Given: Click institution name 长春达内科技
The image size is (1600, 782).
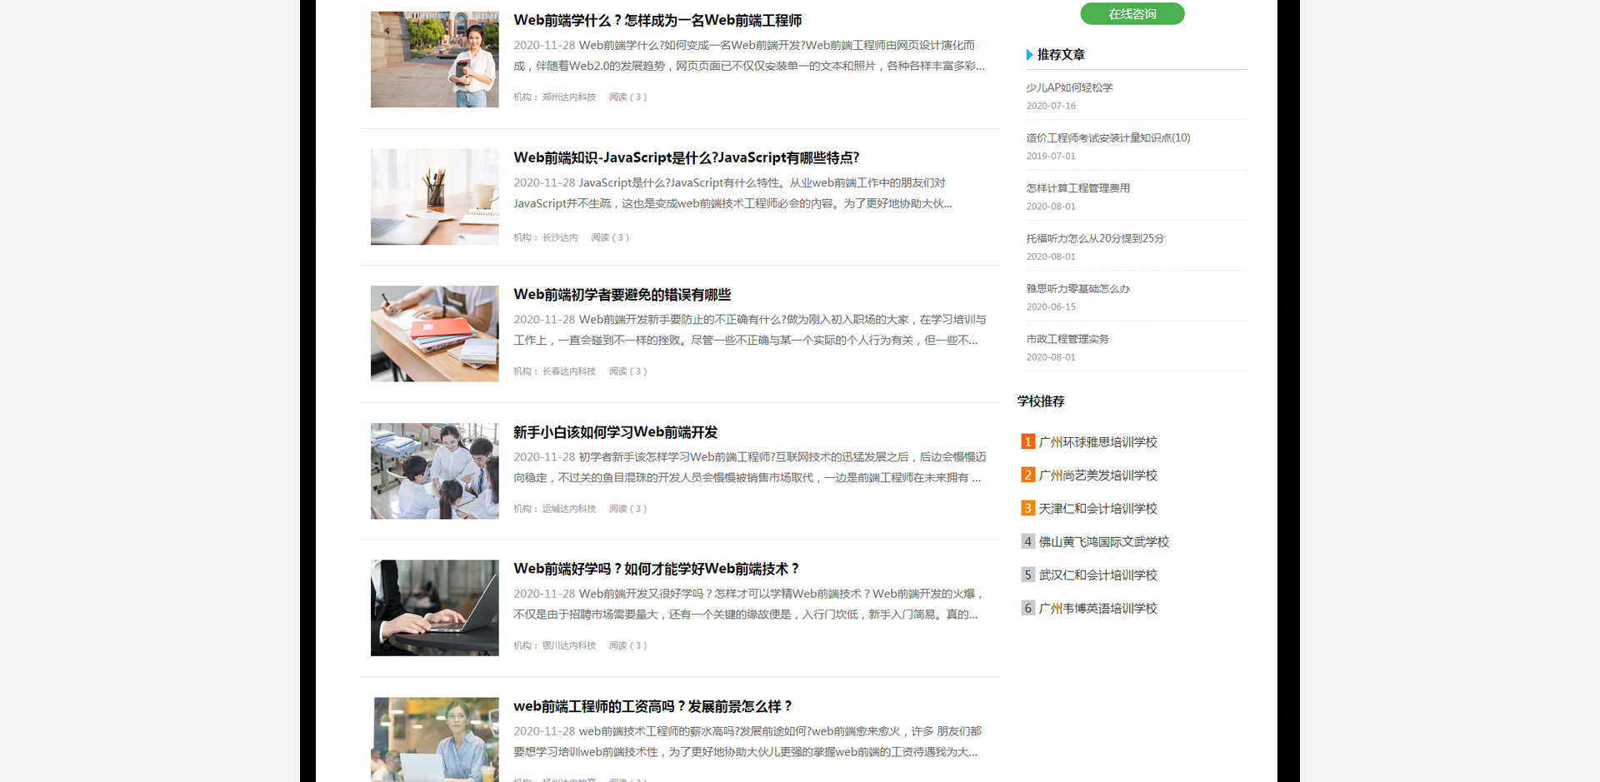Looking at the screenshot, I should (x=569, y=371).
